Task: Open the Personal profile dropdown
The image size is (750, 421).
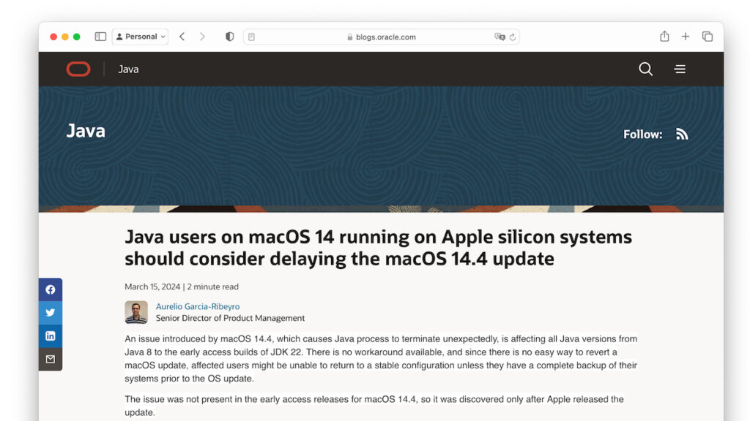Action: [140, 36]
